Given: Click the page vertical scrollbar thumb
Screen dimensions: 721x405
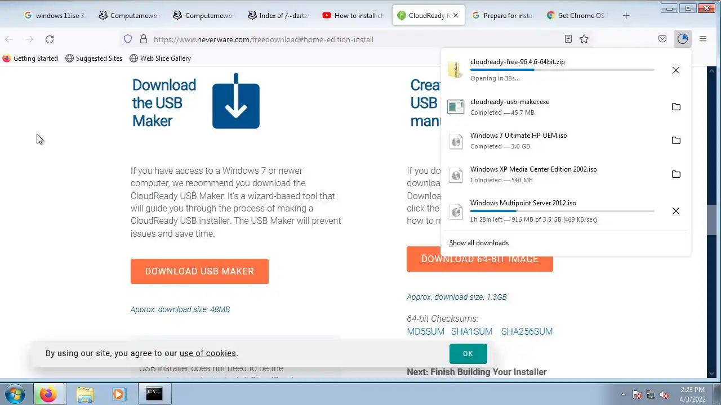Looking at the screenshot, I should (x=712, y=219).
